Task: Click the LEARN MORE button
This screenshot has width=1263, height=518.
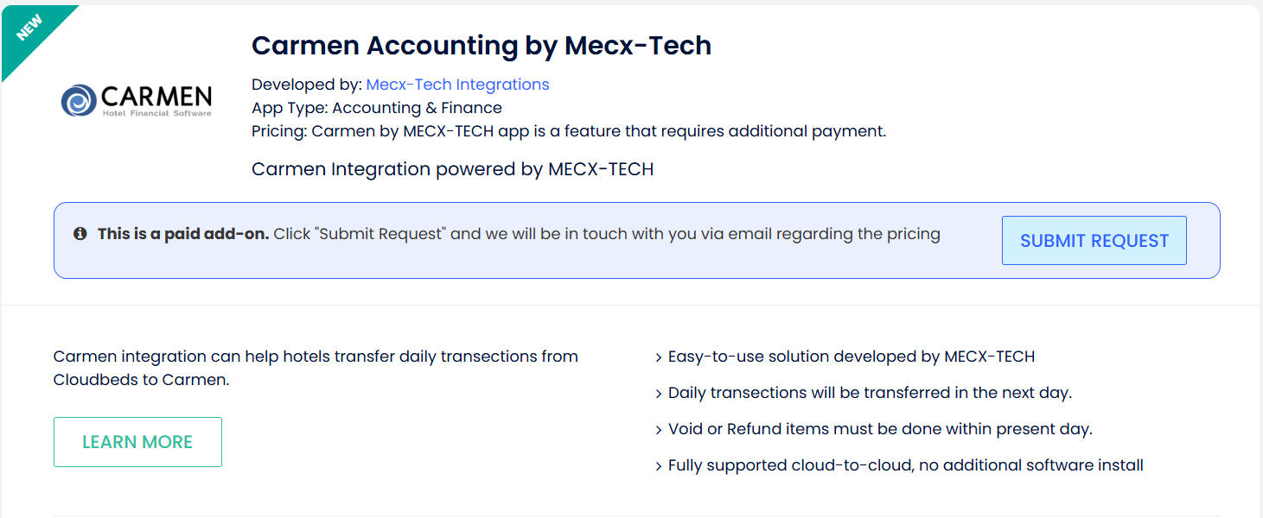Action: (x=137, y=442)
